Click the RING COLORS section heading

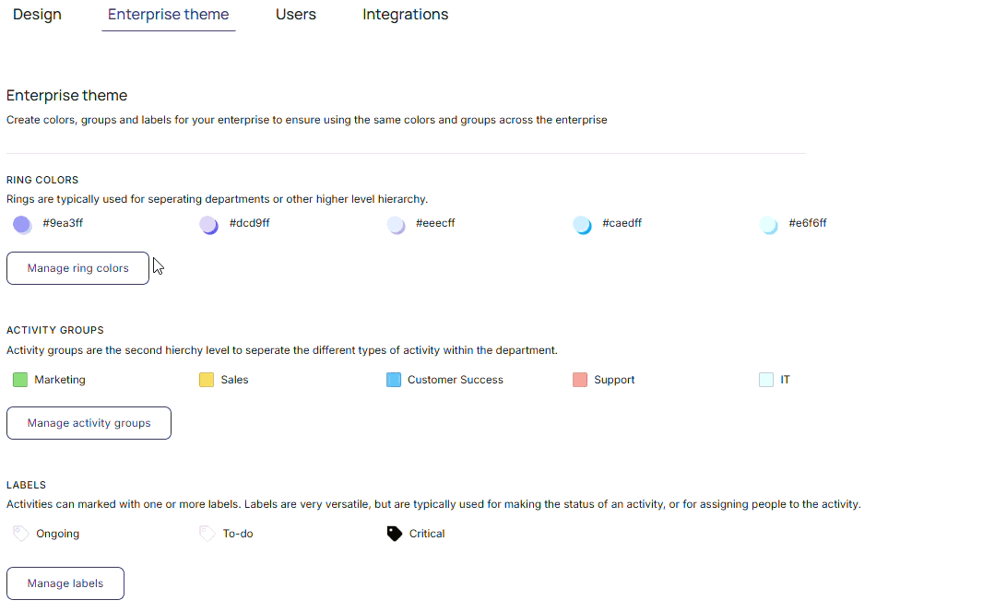42,180
